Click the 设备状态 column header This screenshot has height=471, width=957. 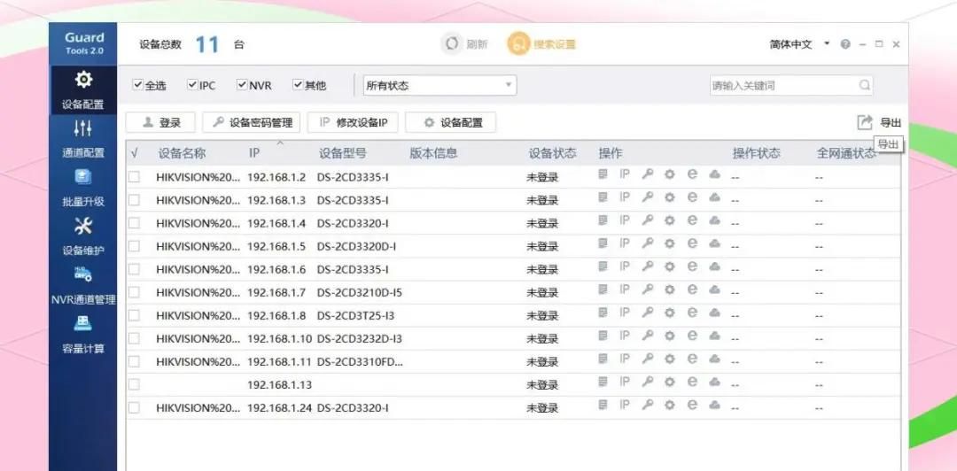pos(552,153)
